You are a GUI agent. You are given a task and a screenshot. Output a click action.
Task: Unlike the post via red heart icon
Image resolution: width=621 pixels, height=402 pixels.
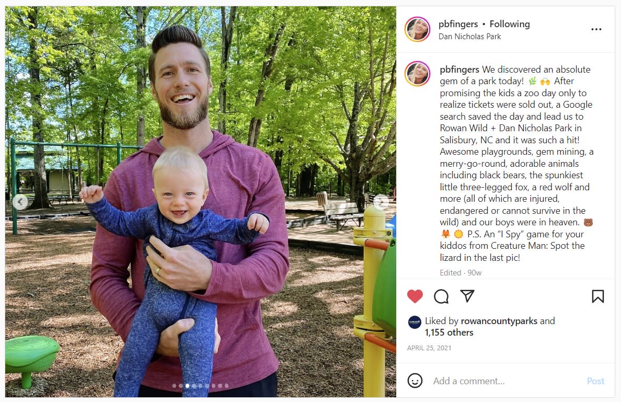coord(415,296)
